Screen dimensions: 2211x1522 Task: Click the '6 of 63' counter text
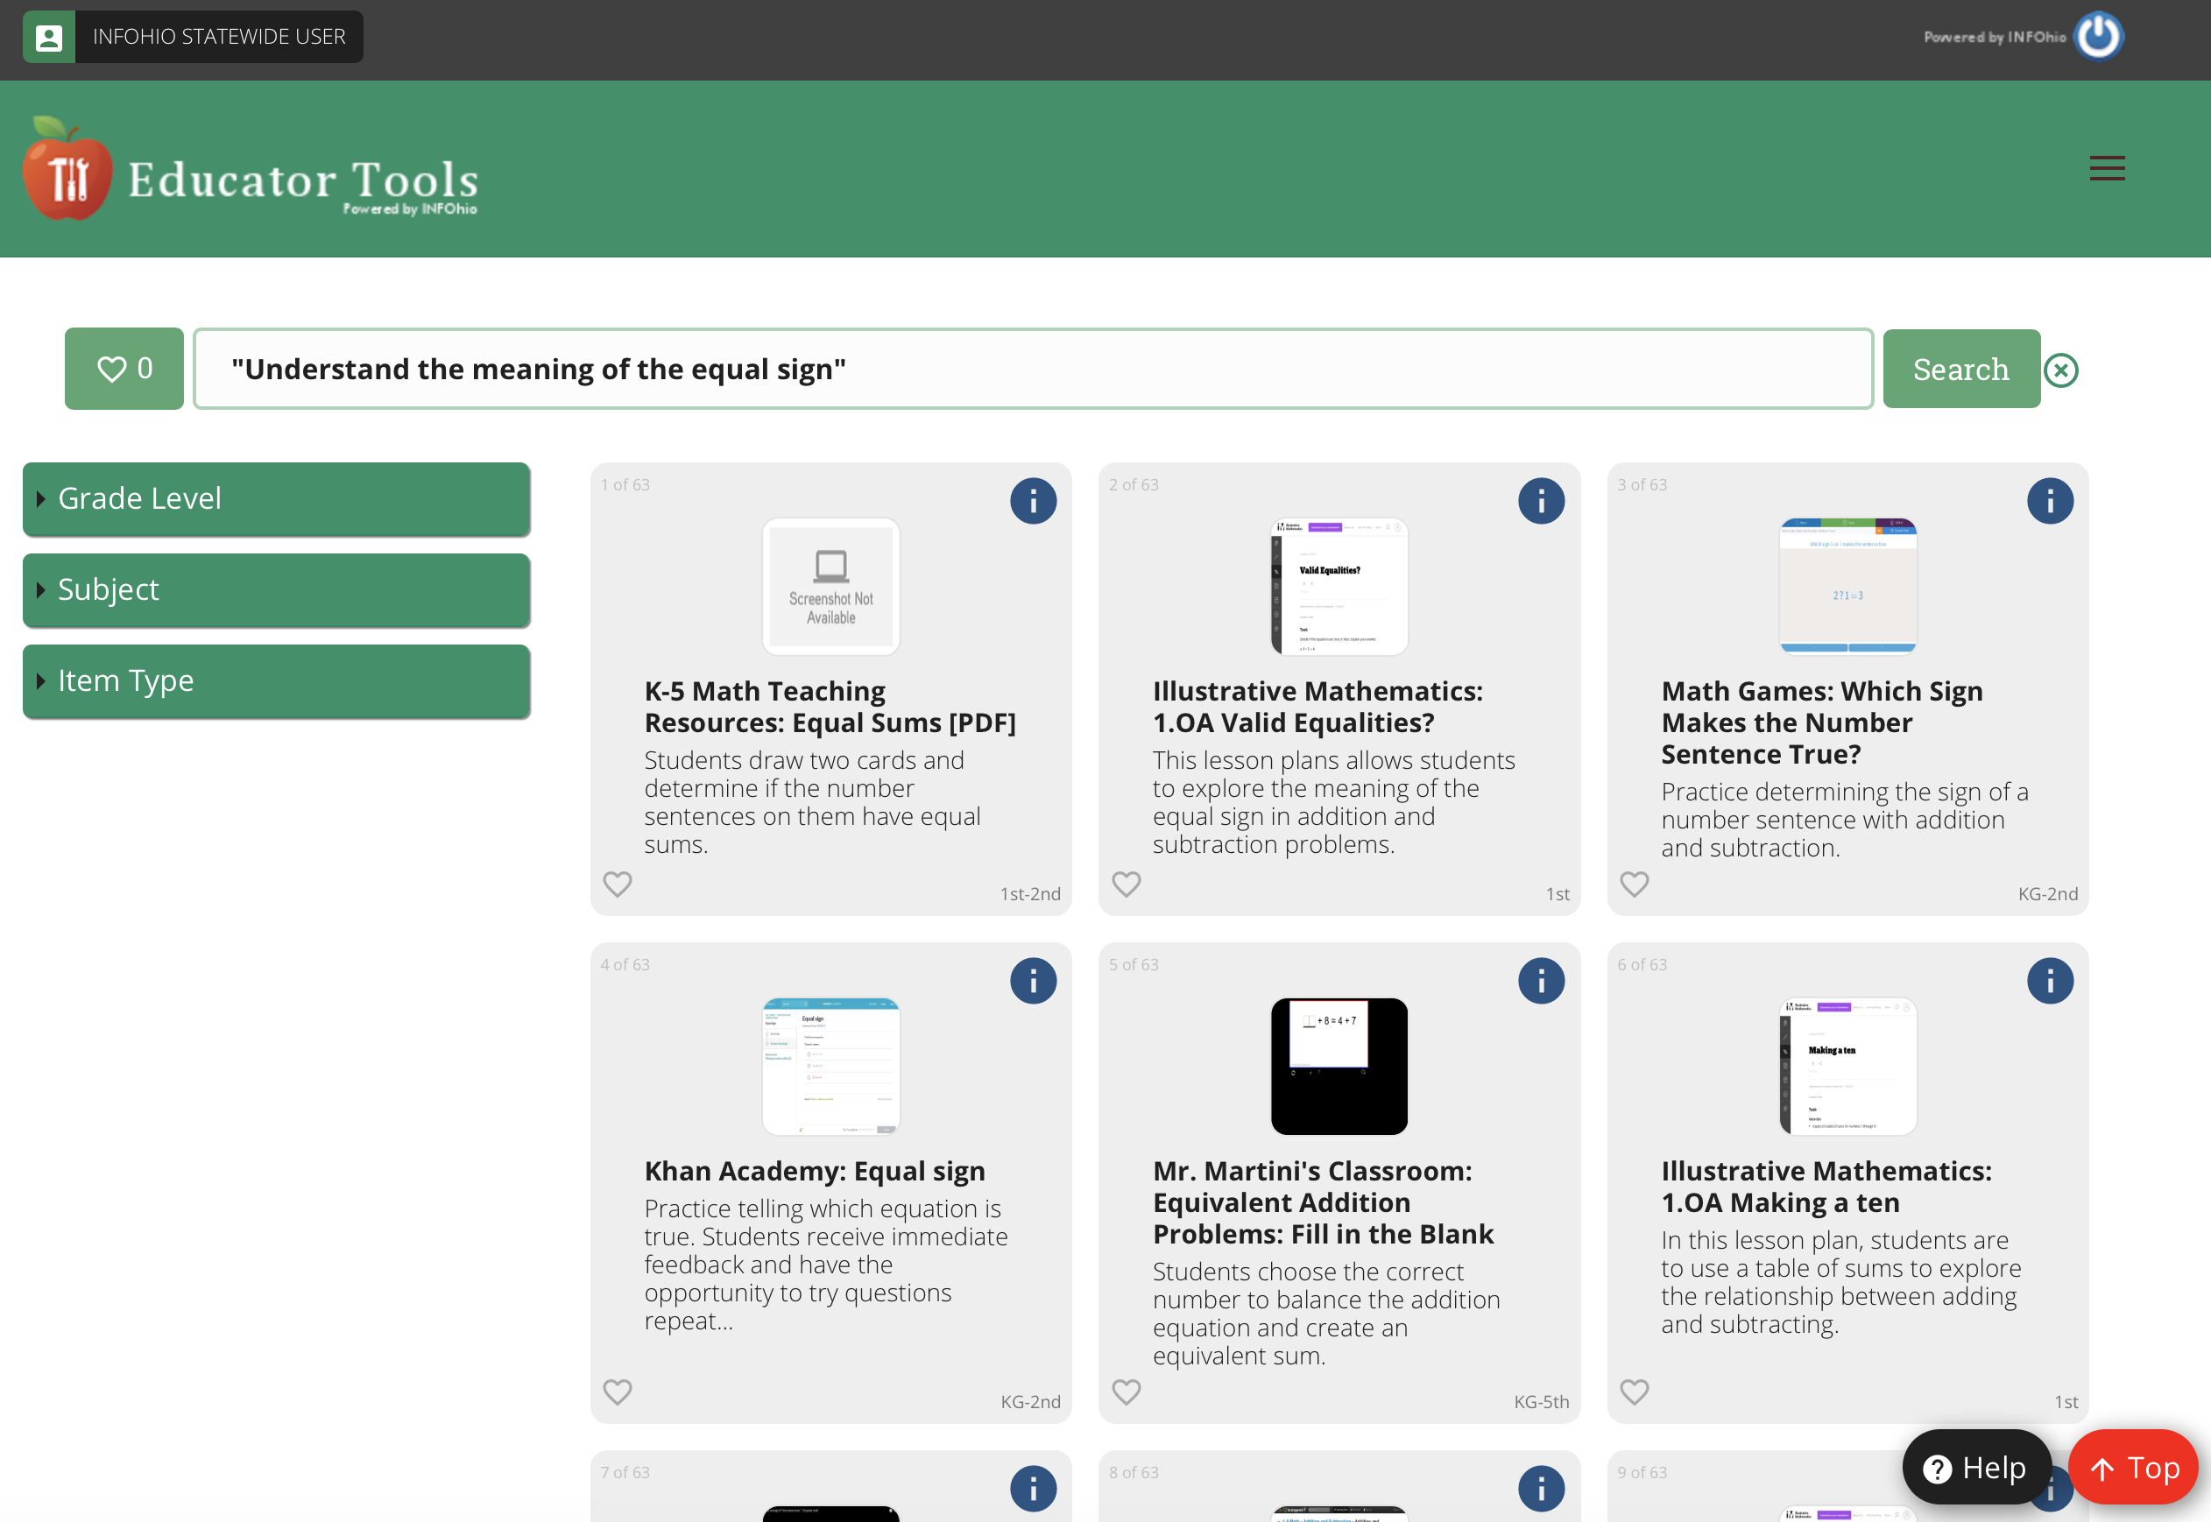[1642, 964]
